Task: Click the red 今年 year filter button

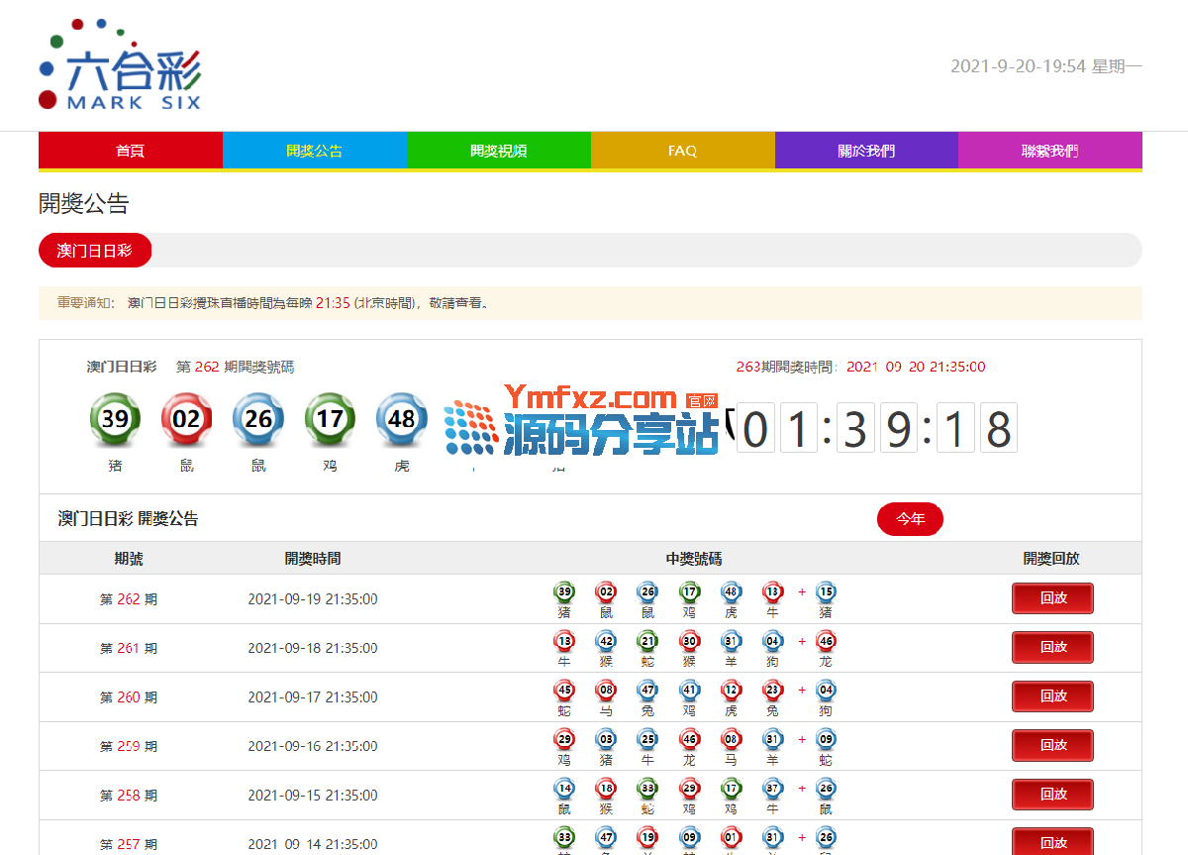Action: click(910, 519)
